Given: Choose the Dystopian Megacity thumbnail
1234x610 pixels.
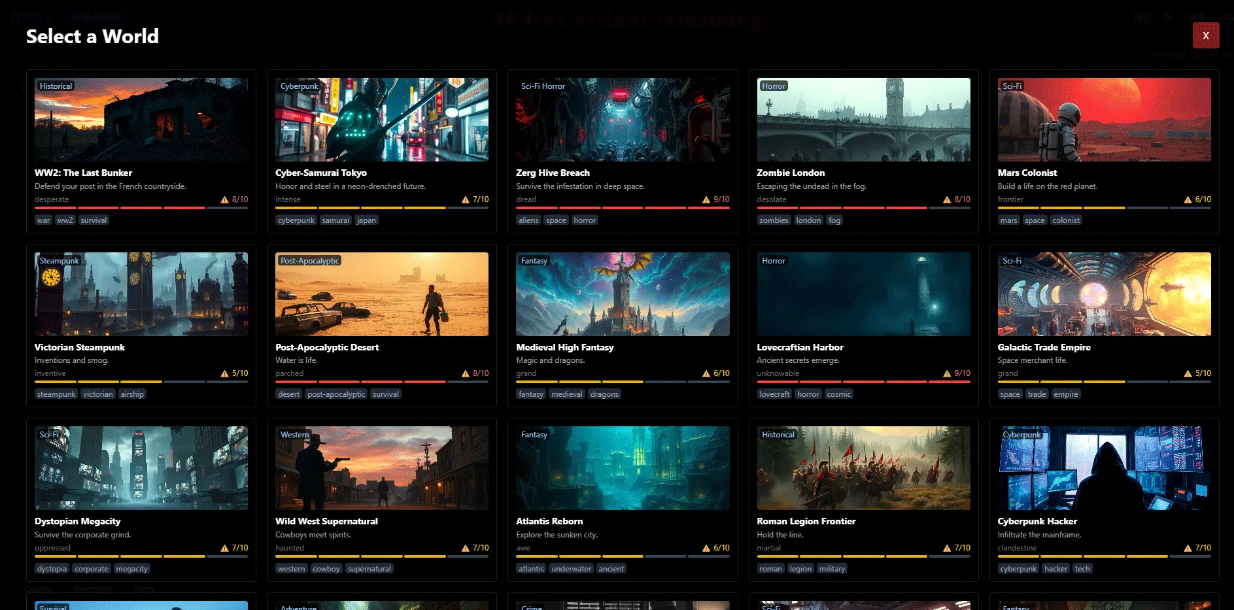Looking at the screenshot, I should (x=141, y=468).
